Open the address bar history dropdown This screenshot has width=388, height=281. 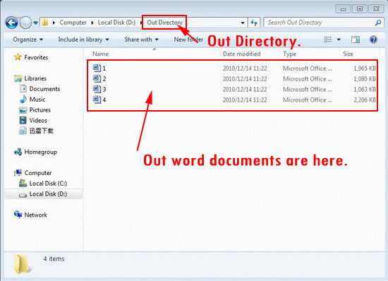coord(243,23)
